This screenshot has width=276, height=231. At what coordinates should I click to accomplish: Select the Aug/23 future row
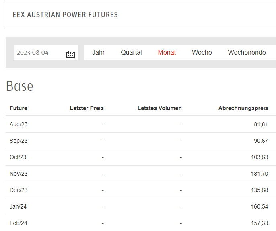coord(141,124)
